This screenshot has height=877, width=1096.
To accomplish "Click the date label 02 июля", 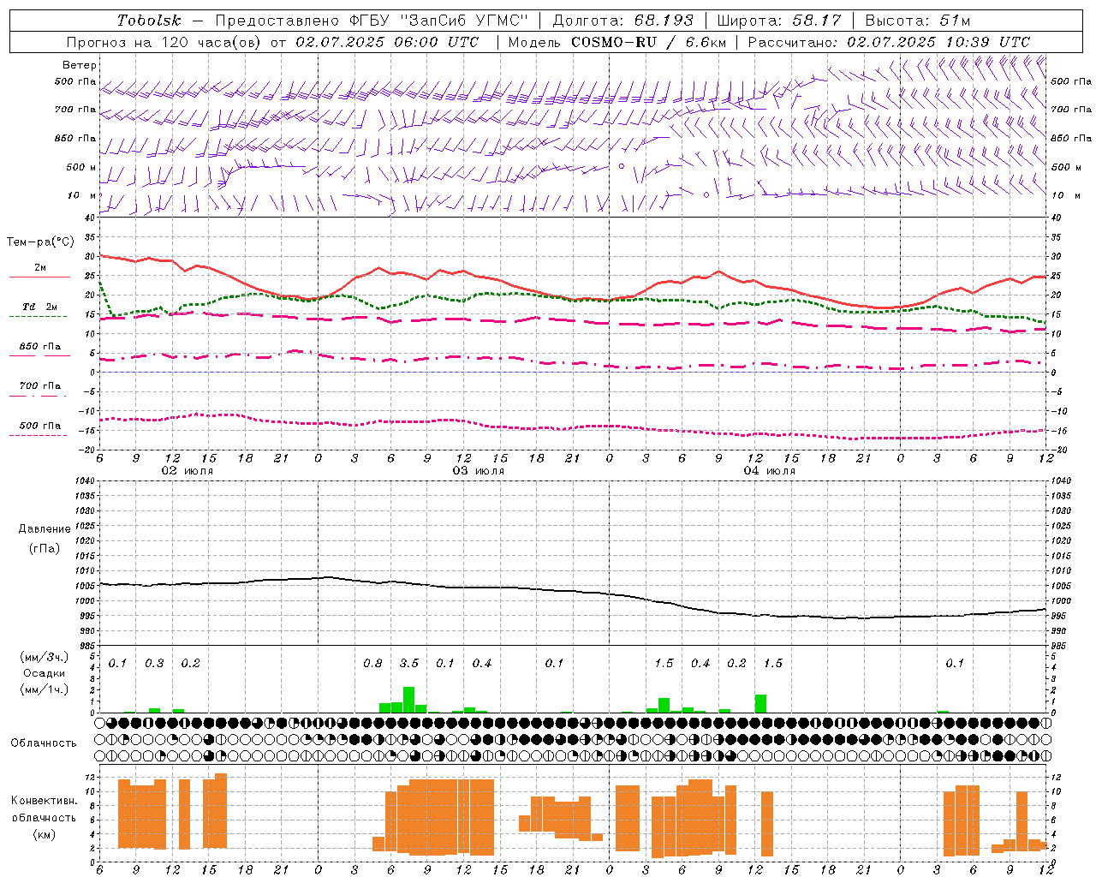I will pos(188,471).
